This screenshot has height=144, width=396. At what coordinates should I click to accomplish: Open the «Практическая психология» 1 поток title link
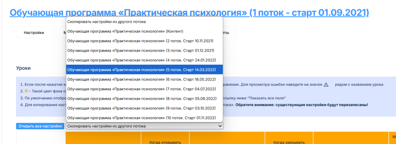pyautogui.click(x=189, y=12)
